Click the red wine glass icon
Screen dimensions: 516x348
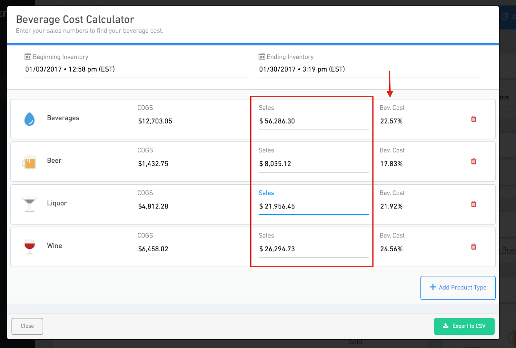coord(29,247)
